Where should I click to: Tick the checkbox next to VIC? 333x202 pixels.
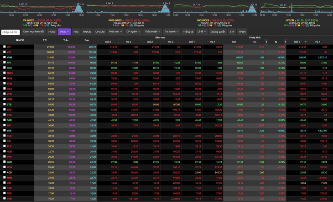click(5, 47)
